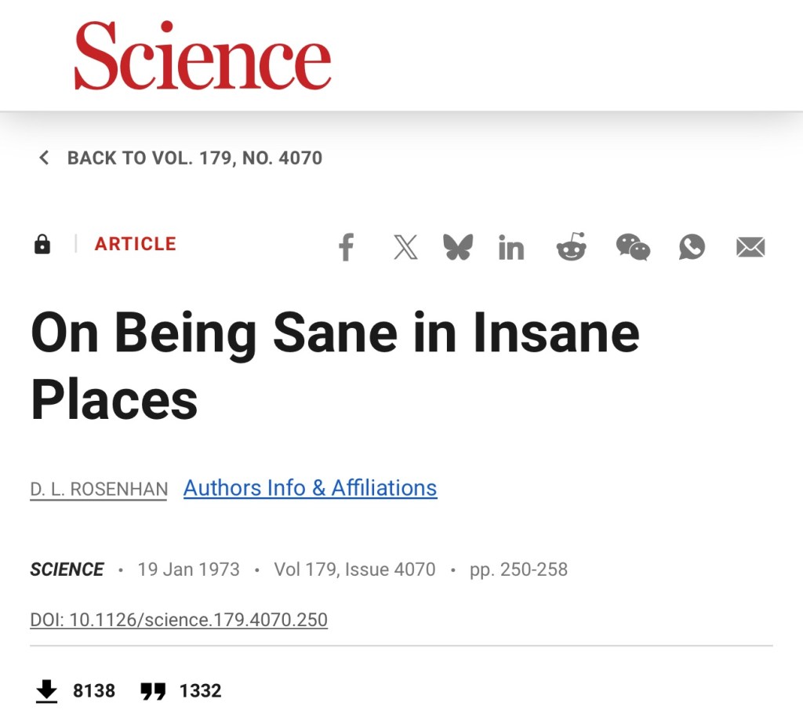Viewport: 803px width, 717px height.
Task: Open the DOI link for the article
Action: point(179,620)
